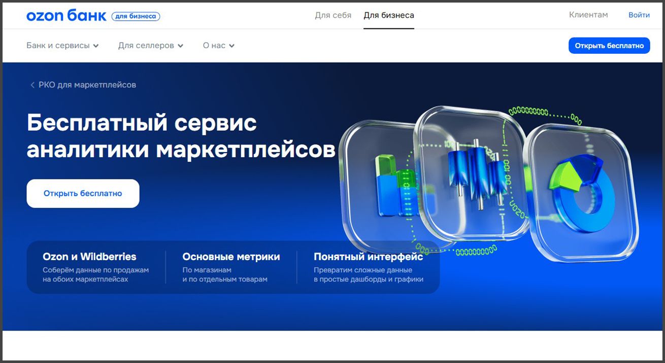665x363 pixels.
Task: Expand the «Банк и сервисы» menu
Action: pyautogui.click(x=62, y=46)
